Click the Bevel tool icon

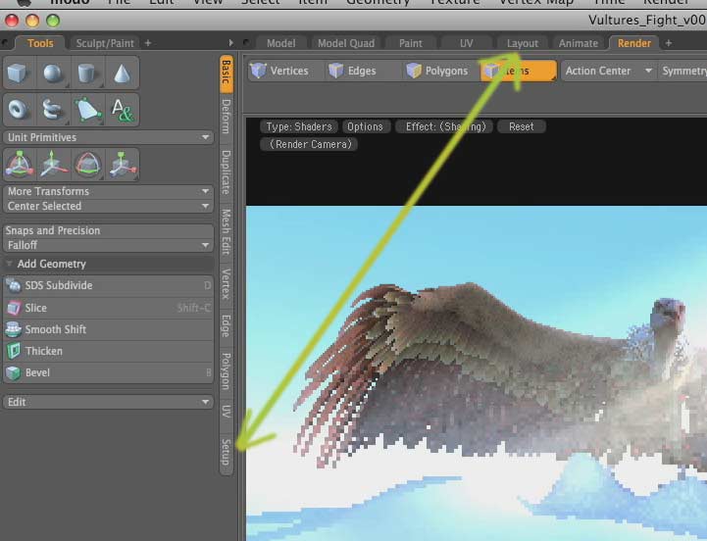point(14,372)
